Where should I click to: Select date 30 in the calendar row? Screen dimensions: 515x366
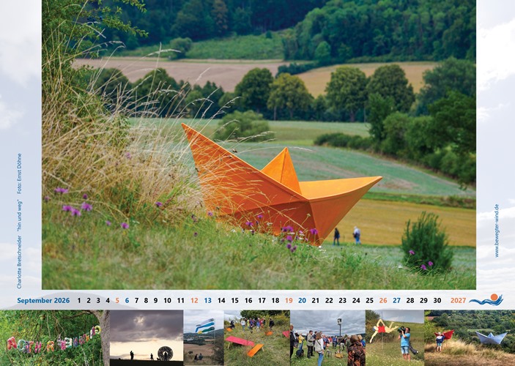(437, 300)
